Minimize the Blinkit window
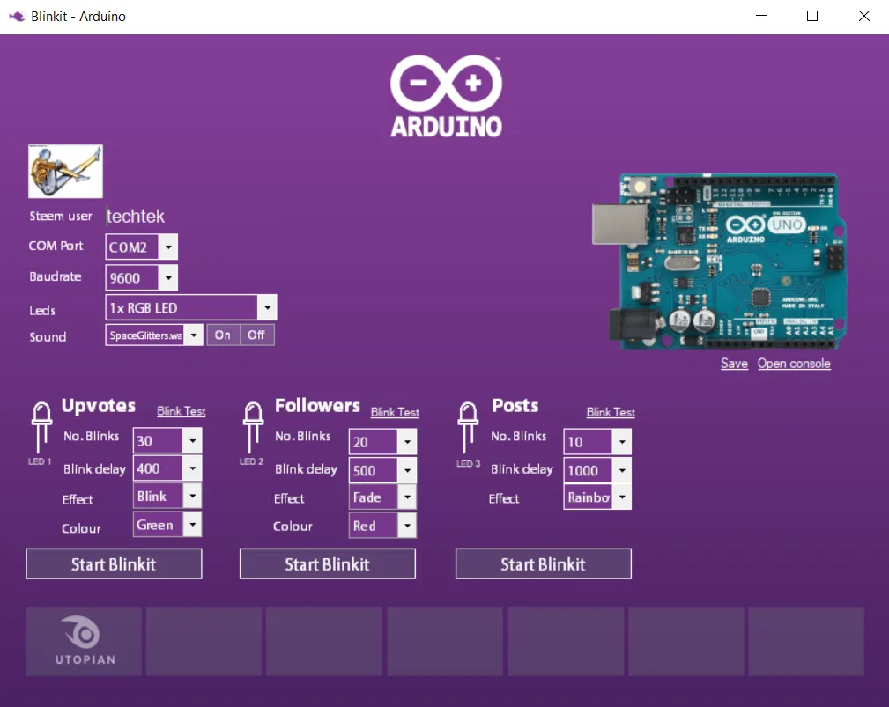 761,16
